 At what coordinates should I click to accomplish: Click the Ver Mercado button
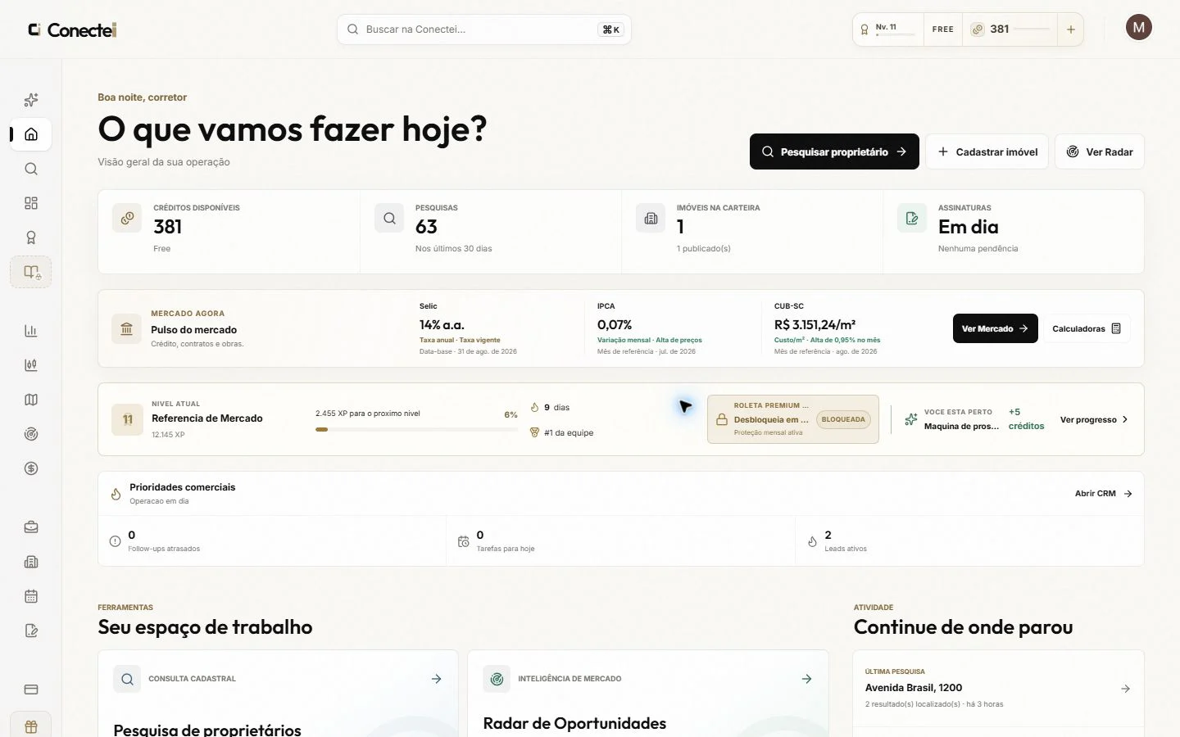[x=995, y=328]
